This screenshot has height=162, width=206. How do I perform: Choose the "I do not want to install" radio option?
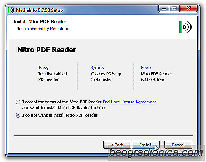[x=18, y=115]
